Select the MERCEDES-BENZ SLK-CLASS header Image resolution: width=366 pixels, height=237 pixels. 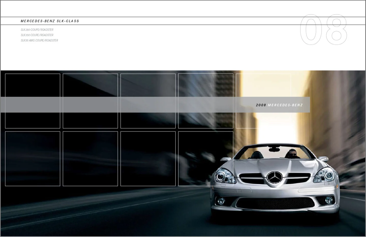[50, 21]
